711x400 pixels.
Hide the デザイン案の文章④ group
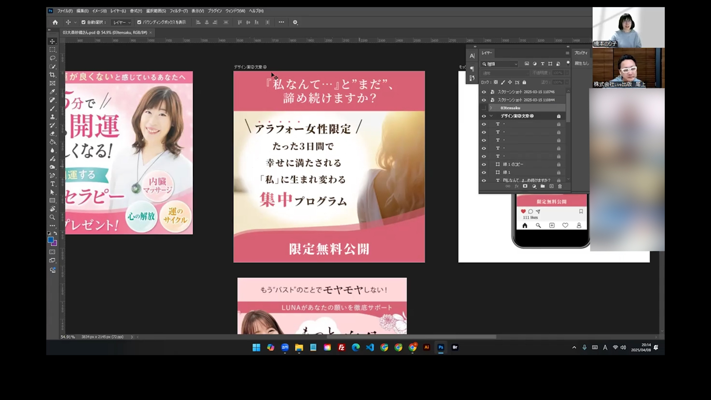(x=484, y=116)
